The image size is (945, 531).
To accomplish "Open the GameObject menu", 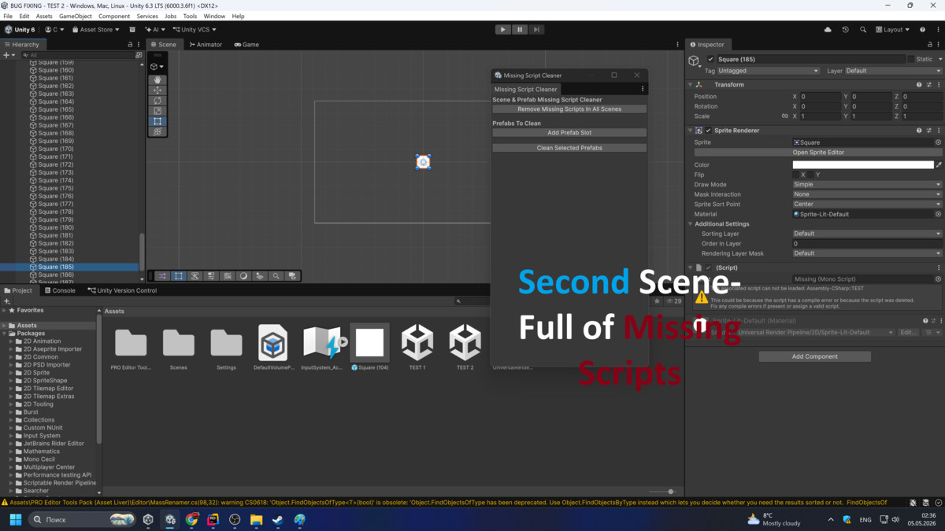I will [76, 16].
